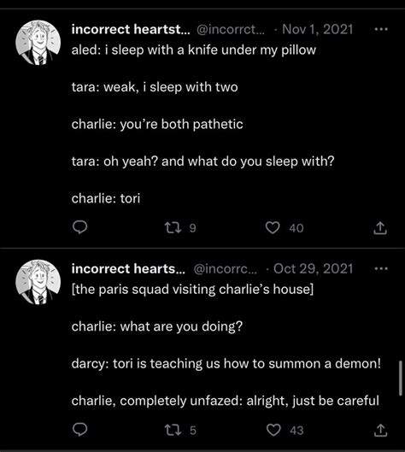Retweet the Nov 1 tweet with 9 retweets
Screen dimensions: 405x452
tap(173, 227)
